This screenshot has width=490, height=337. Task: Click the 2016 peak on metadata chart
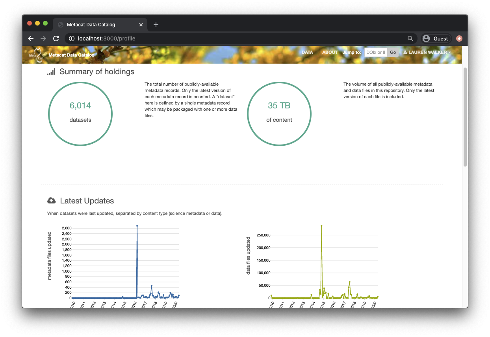(x=137, y=226)
